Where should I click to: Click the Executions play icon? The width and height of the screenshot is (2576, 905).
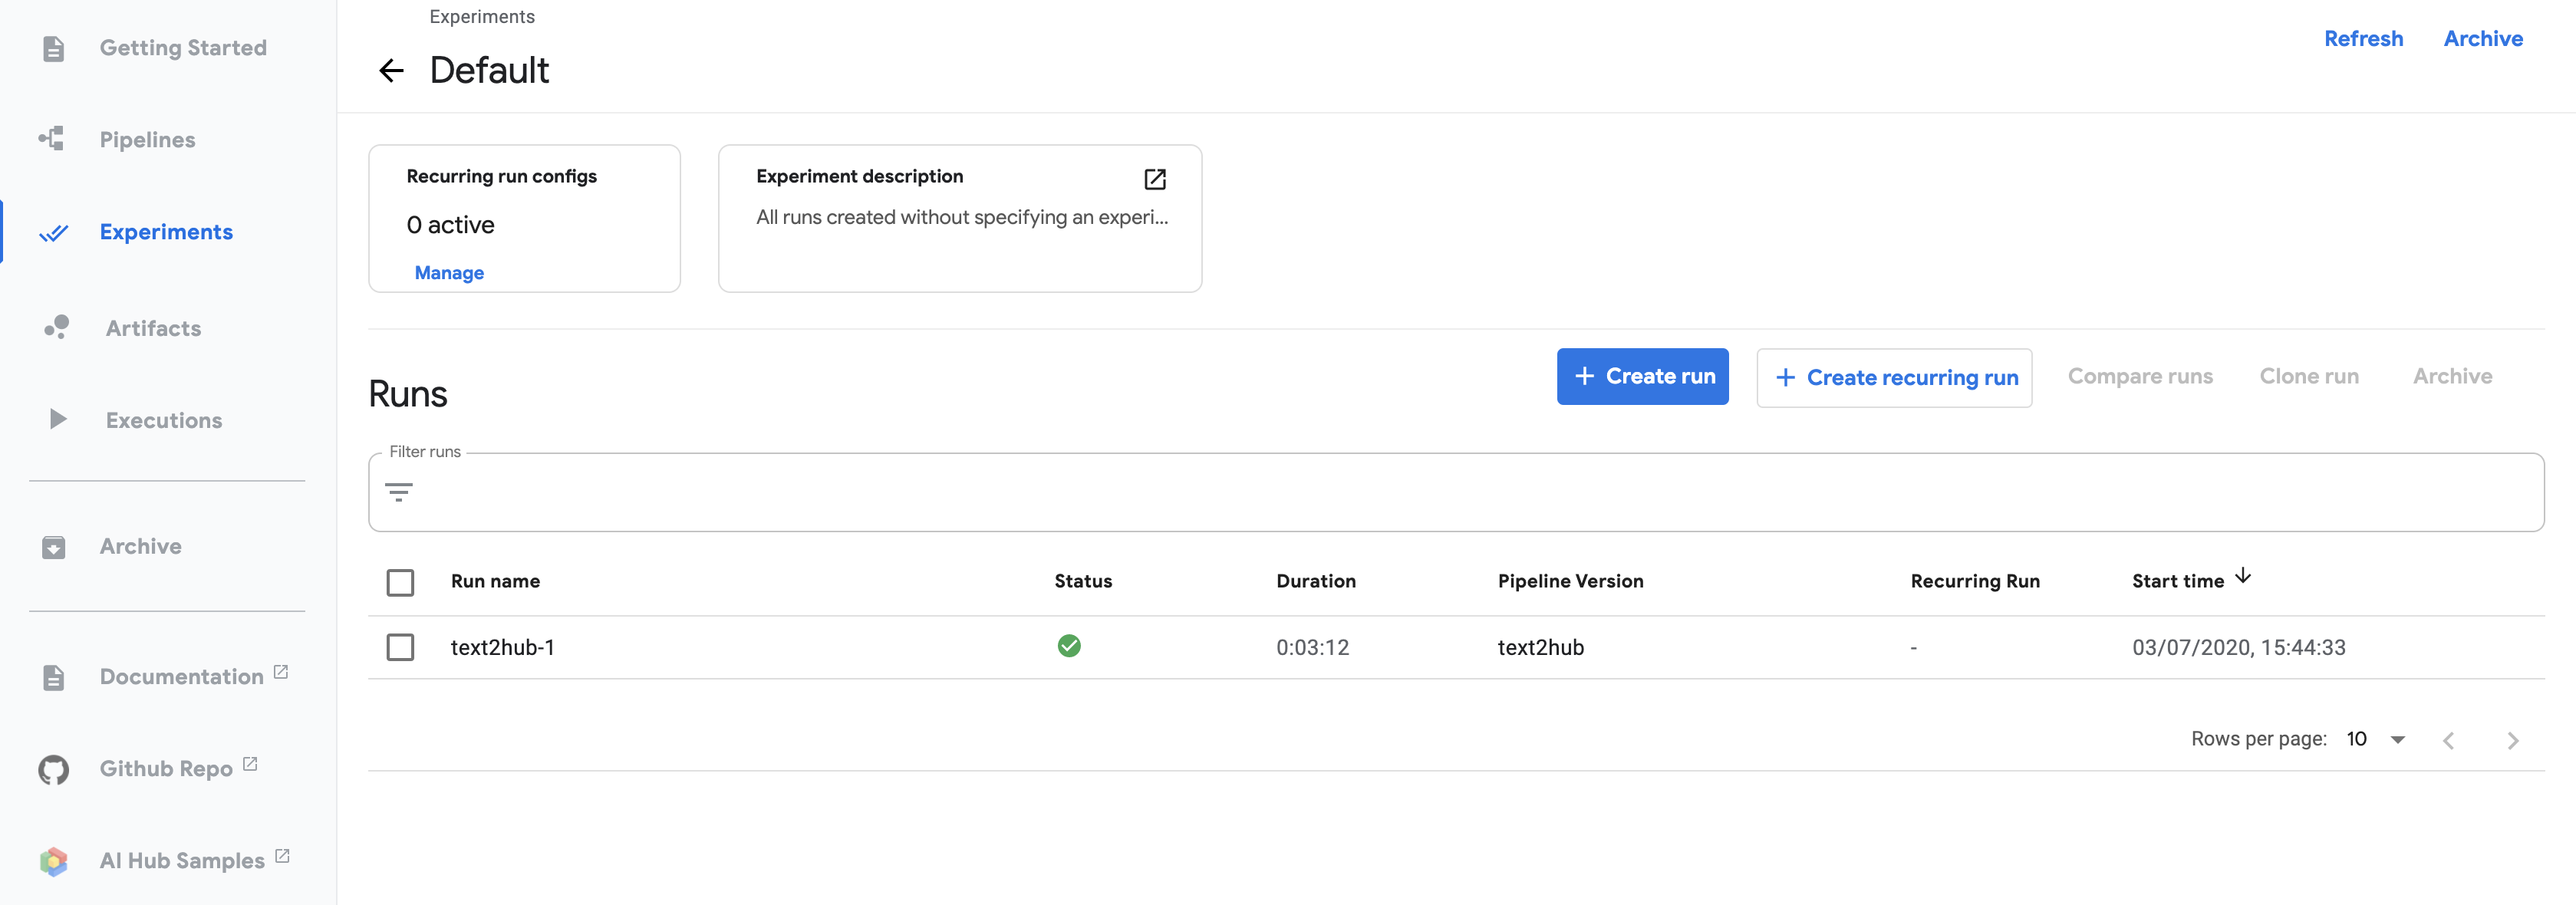[57, 419]
